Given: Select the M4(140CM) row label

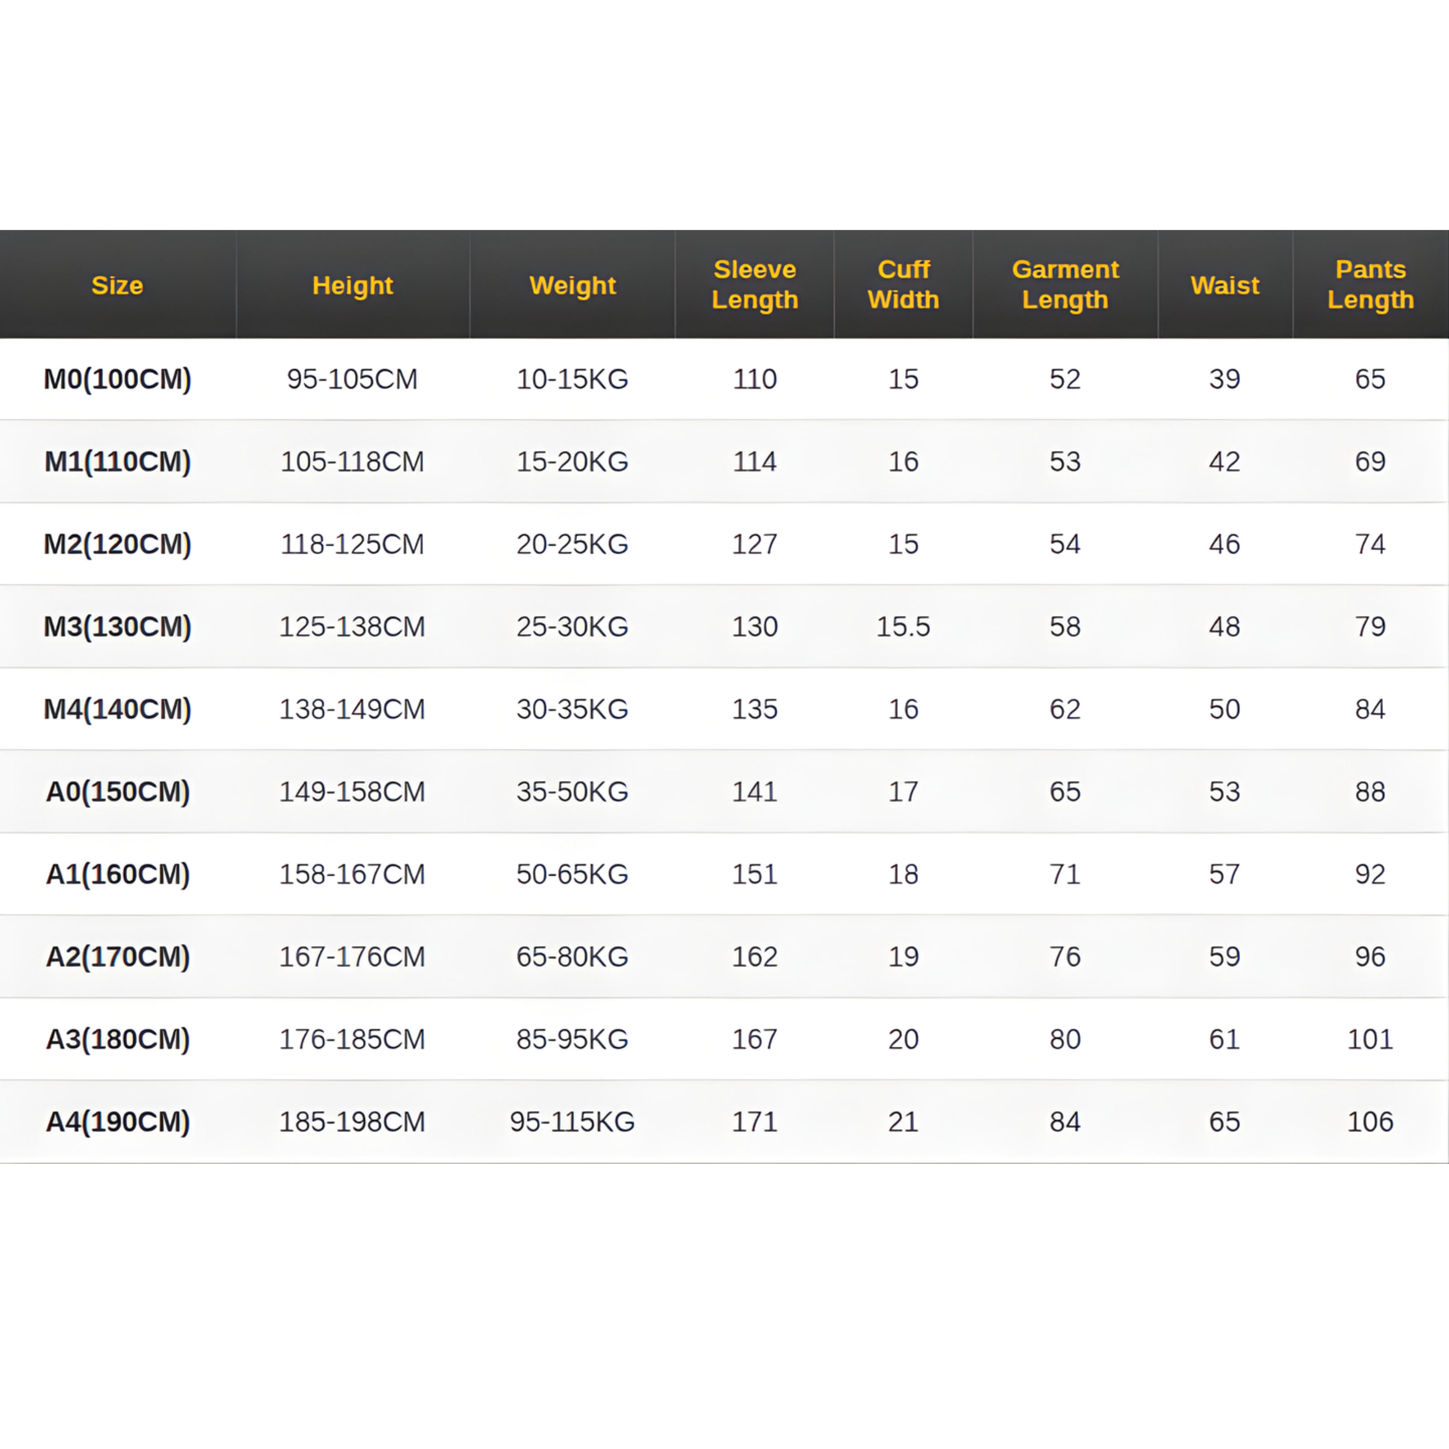Looking at the screenshot, I should [118, 709].
